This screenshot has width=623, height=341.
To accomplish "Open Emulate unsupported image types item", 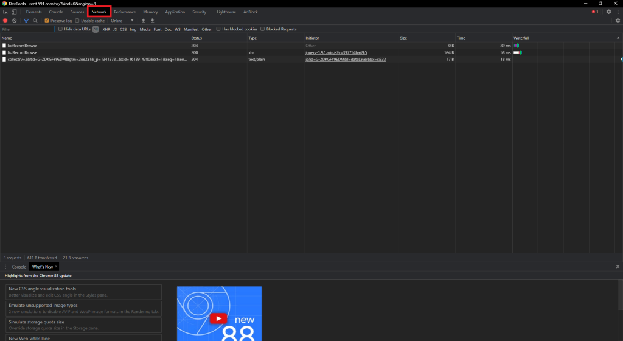I will point(83,308).
